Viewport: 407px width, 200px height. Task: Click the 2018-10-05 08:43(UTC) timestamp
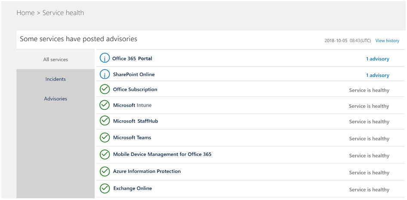pos(348,41)
